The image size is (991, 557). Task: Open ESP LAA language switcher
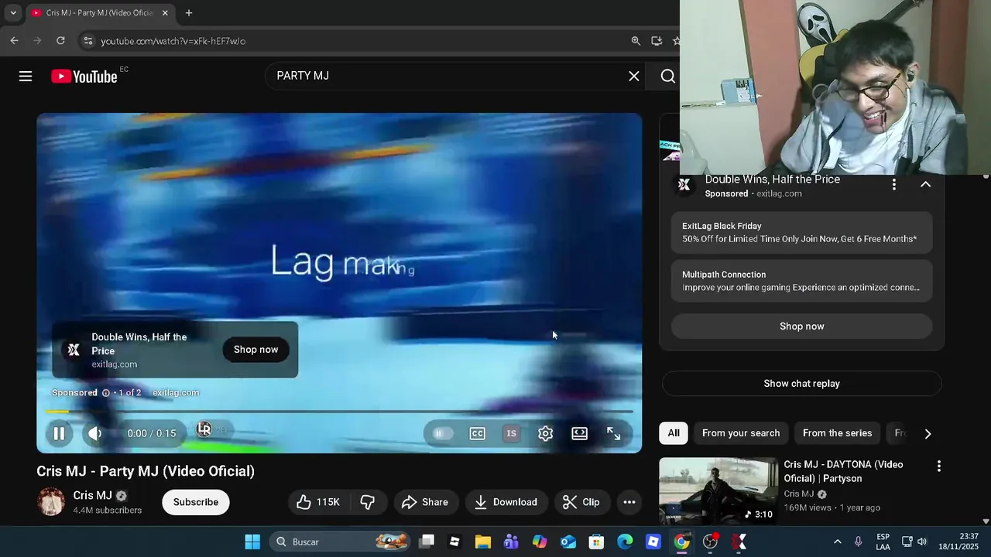tap(883, 542)
